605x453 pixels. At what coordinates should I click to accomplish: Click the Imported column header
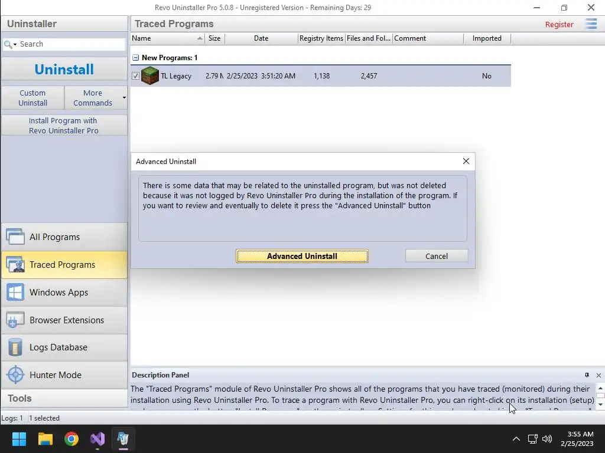point(487,38)
